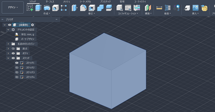This screenshot has width=215, height=112.
Task: Collapse browser using double-arrow icon
Action: point(2,19)
